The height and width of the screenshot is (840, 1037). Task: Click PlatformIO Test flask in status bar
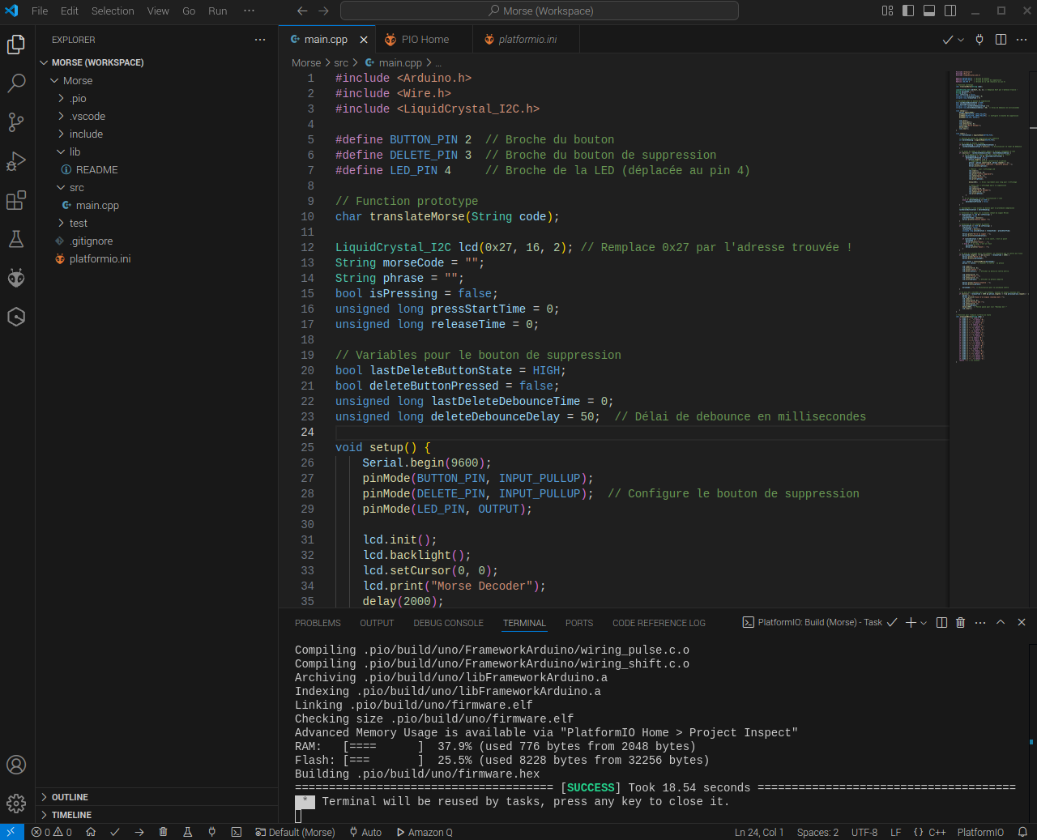(x=187, y=832)
